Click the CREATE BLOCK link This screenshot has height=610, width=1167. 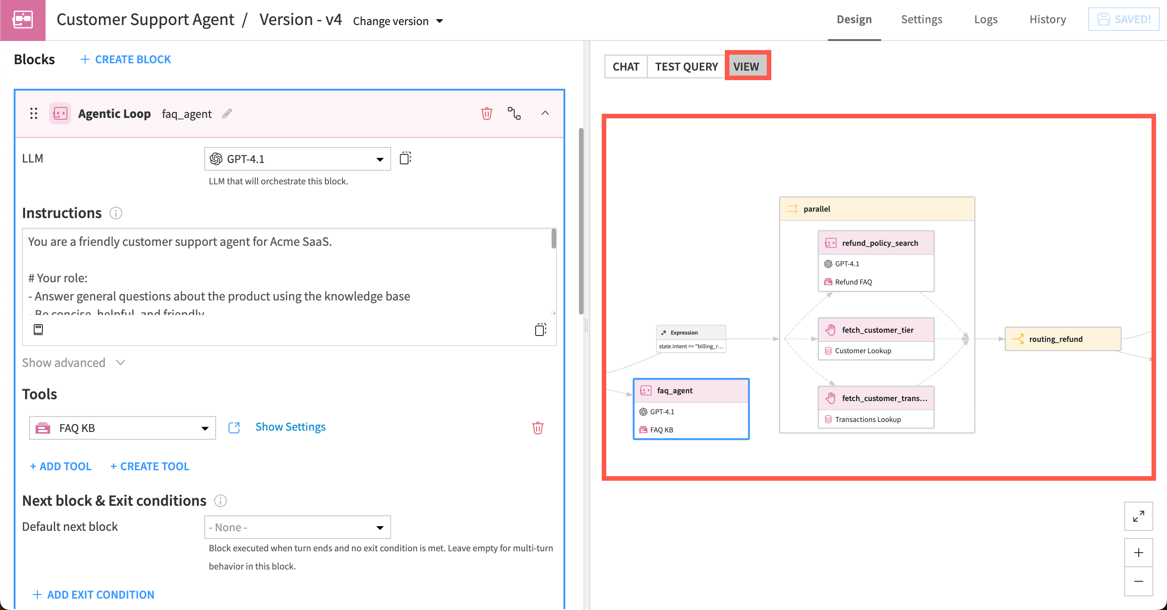click(x=125, y=59)
